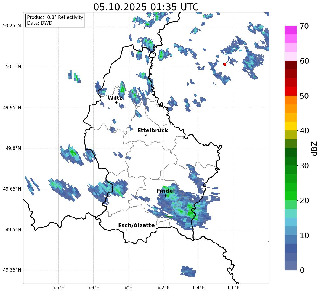Click the Esch/Alzette location cross marker
The width and height of the screenshot is (321, 293).
coord(127,230)
